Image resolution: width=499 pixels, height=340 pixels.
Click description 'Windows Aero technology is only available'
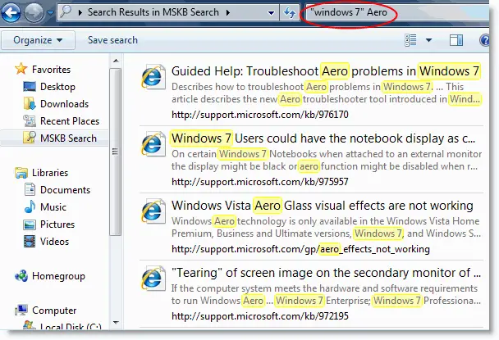click(326, 227)
